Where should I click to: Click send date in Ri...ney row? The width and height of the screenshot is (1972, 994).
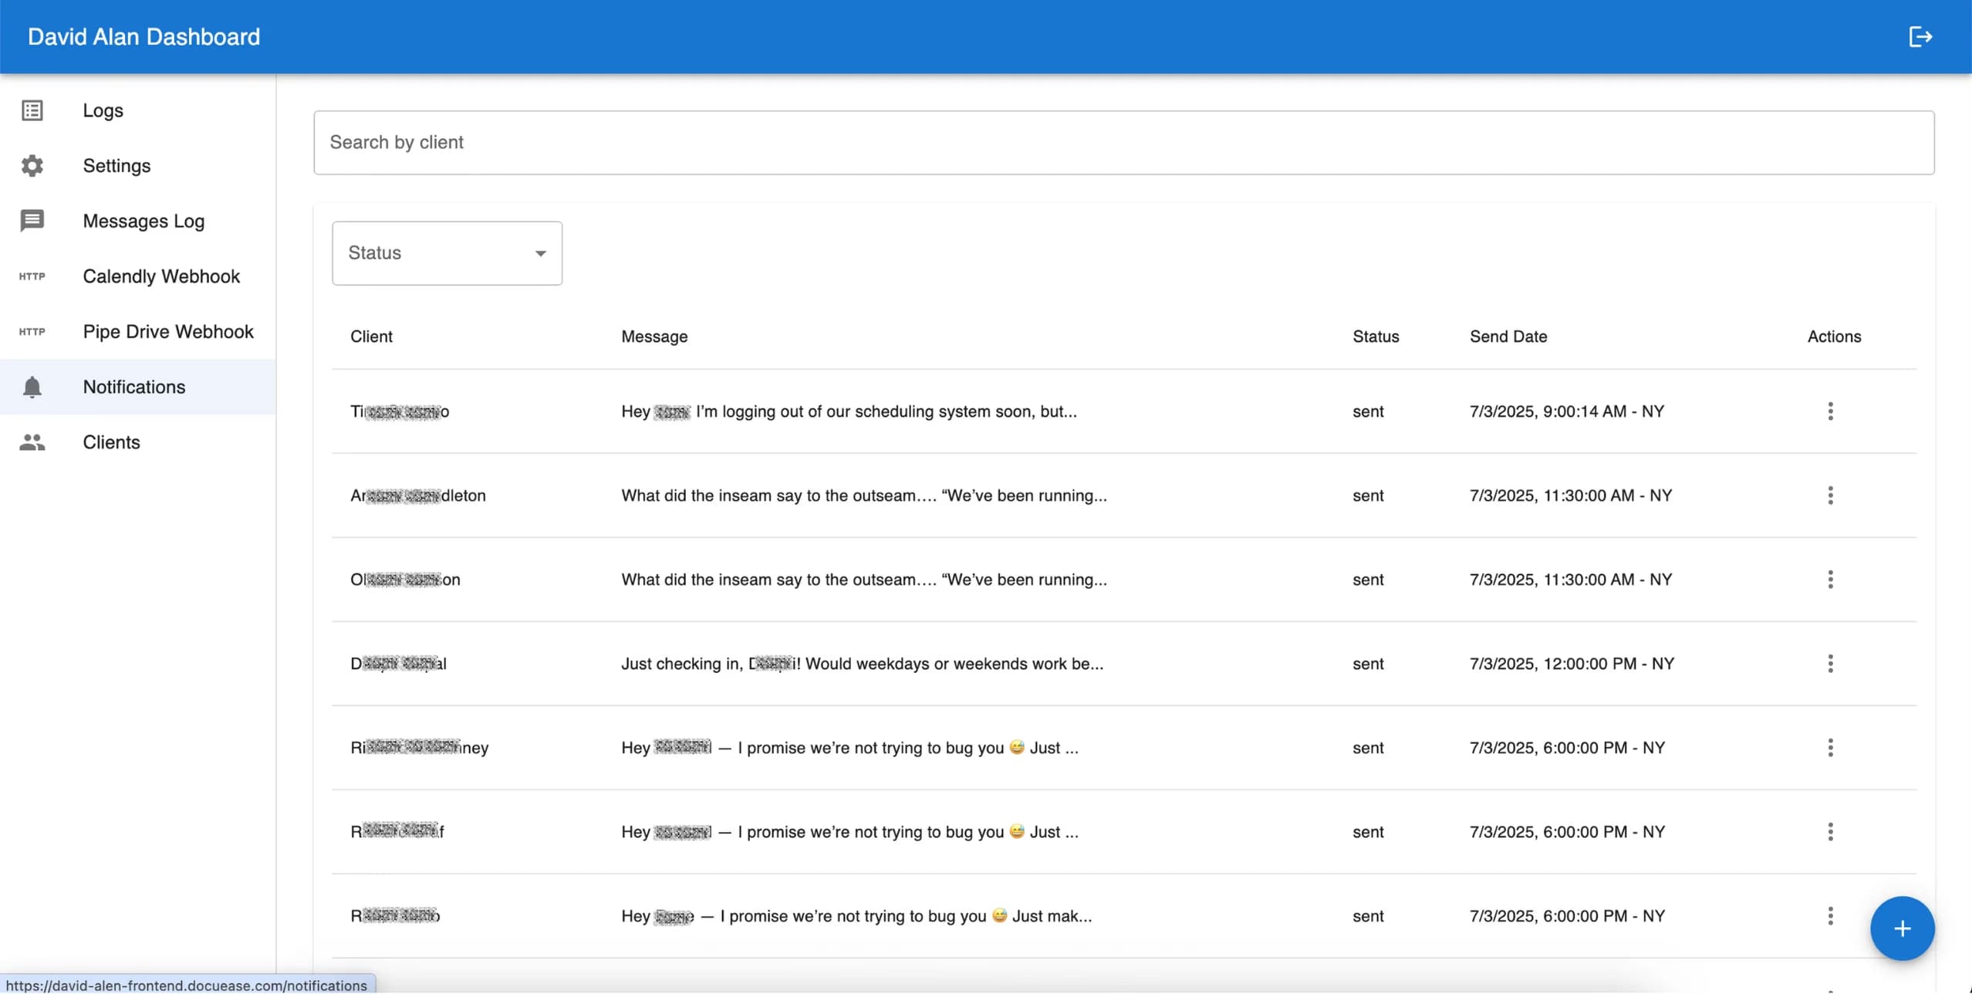(1567, 748)
